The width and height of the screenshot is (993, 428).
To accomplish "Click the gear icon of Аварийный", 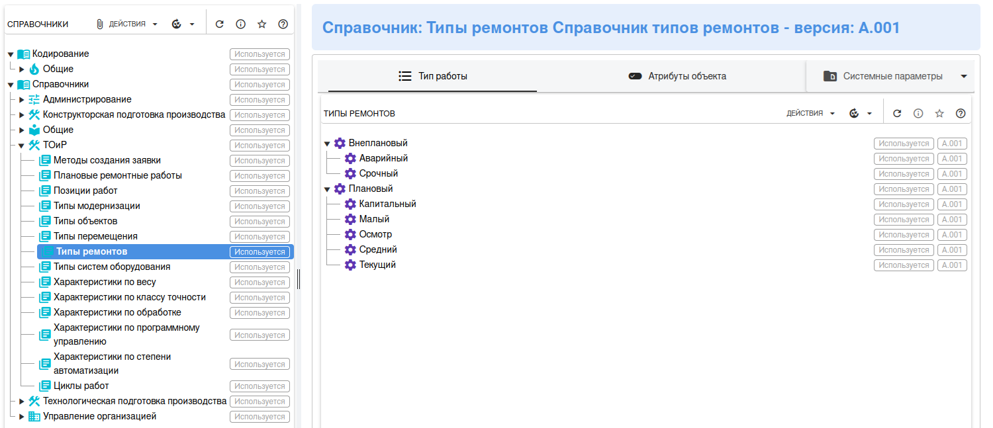I will [x=351, y=159].
